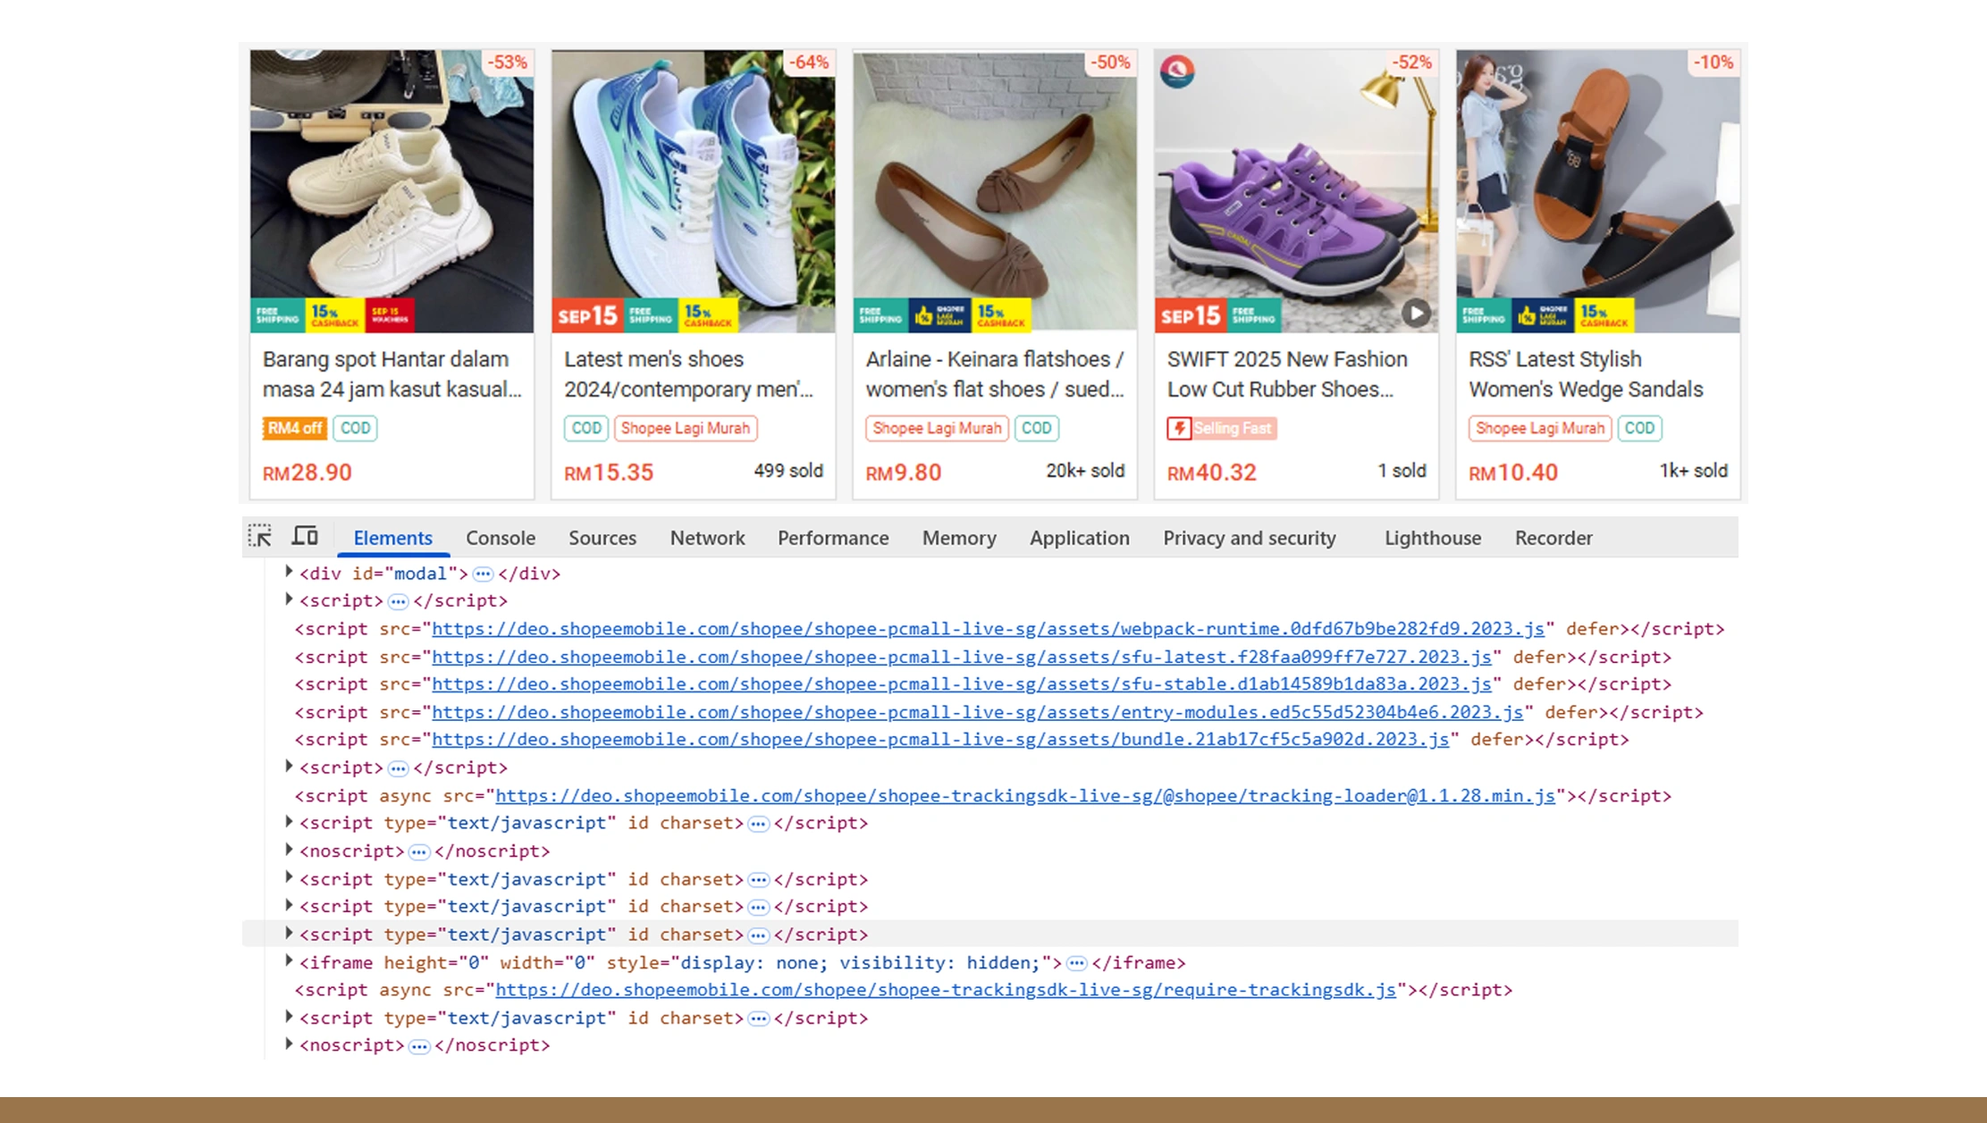Open the RSS Wedge Sandals product image
Screen dimensions: 1987x1123
1597,191
